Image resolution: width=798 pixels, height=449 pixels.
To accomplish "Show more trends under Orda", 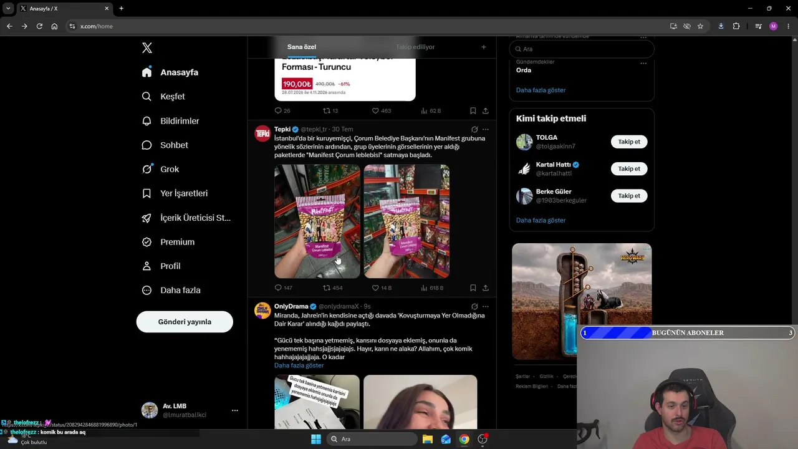I will 541,90.
